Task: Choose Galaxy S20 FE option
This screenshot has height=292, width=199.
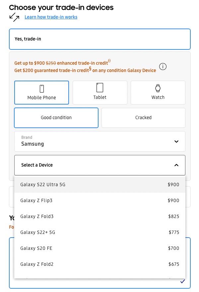Action: [x=100, y=248]
